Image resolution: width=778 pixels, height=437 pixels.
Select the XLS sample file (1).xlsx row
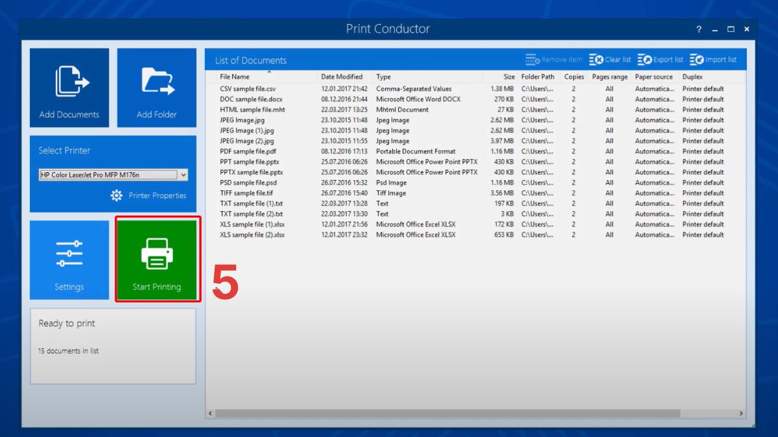(477, 224)
